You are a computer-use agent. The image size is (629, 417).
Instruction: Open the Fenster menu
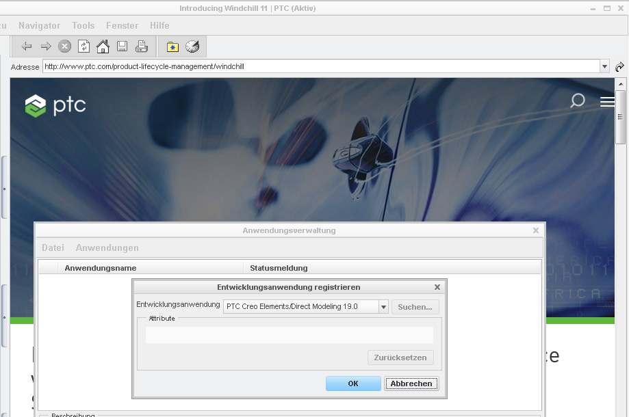(x=122, y=26)
